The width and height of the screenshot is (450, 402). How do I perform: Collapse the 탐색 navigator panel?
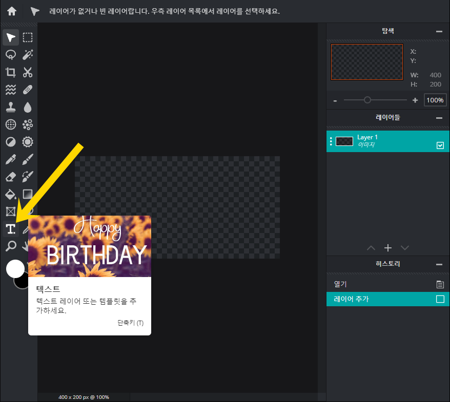click(x=439, y=31)
